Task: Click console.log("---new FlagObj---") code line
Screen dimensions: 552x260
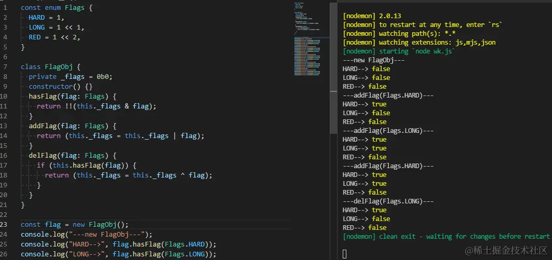Action: (x=87, y=234)
